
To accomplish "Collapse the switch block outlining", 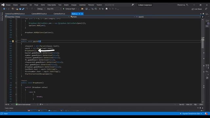I will [x=16, y=88].
